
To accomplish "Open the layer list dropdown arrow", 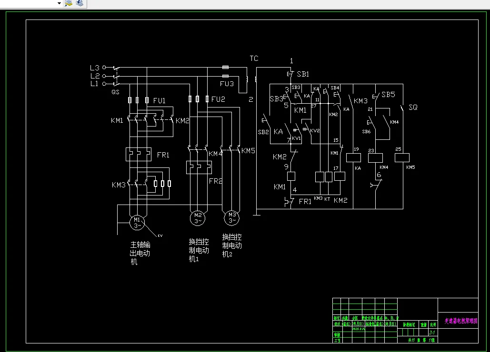I will (x=59, y=3).
